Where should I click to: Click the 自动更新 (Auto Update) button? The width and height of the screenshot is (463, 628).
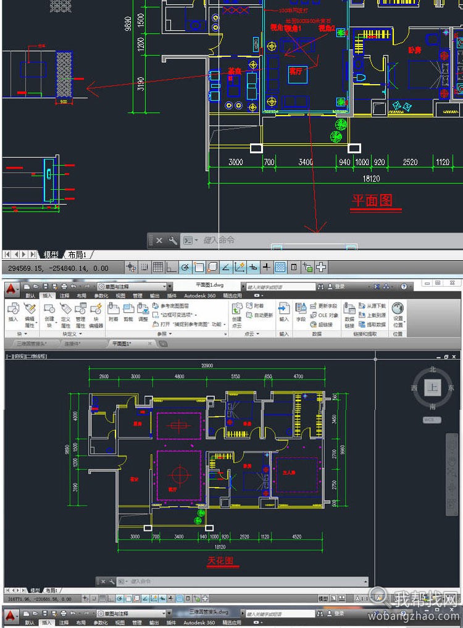click(x=259, y=315)
